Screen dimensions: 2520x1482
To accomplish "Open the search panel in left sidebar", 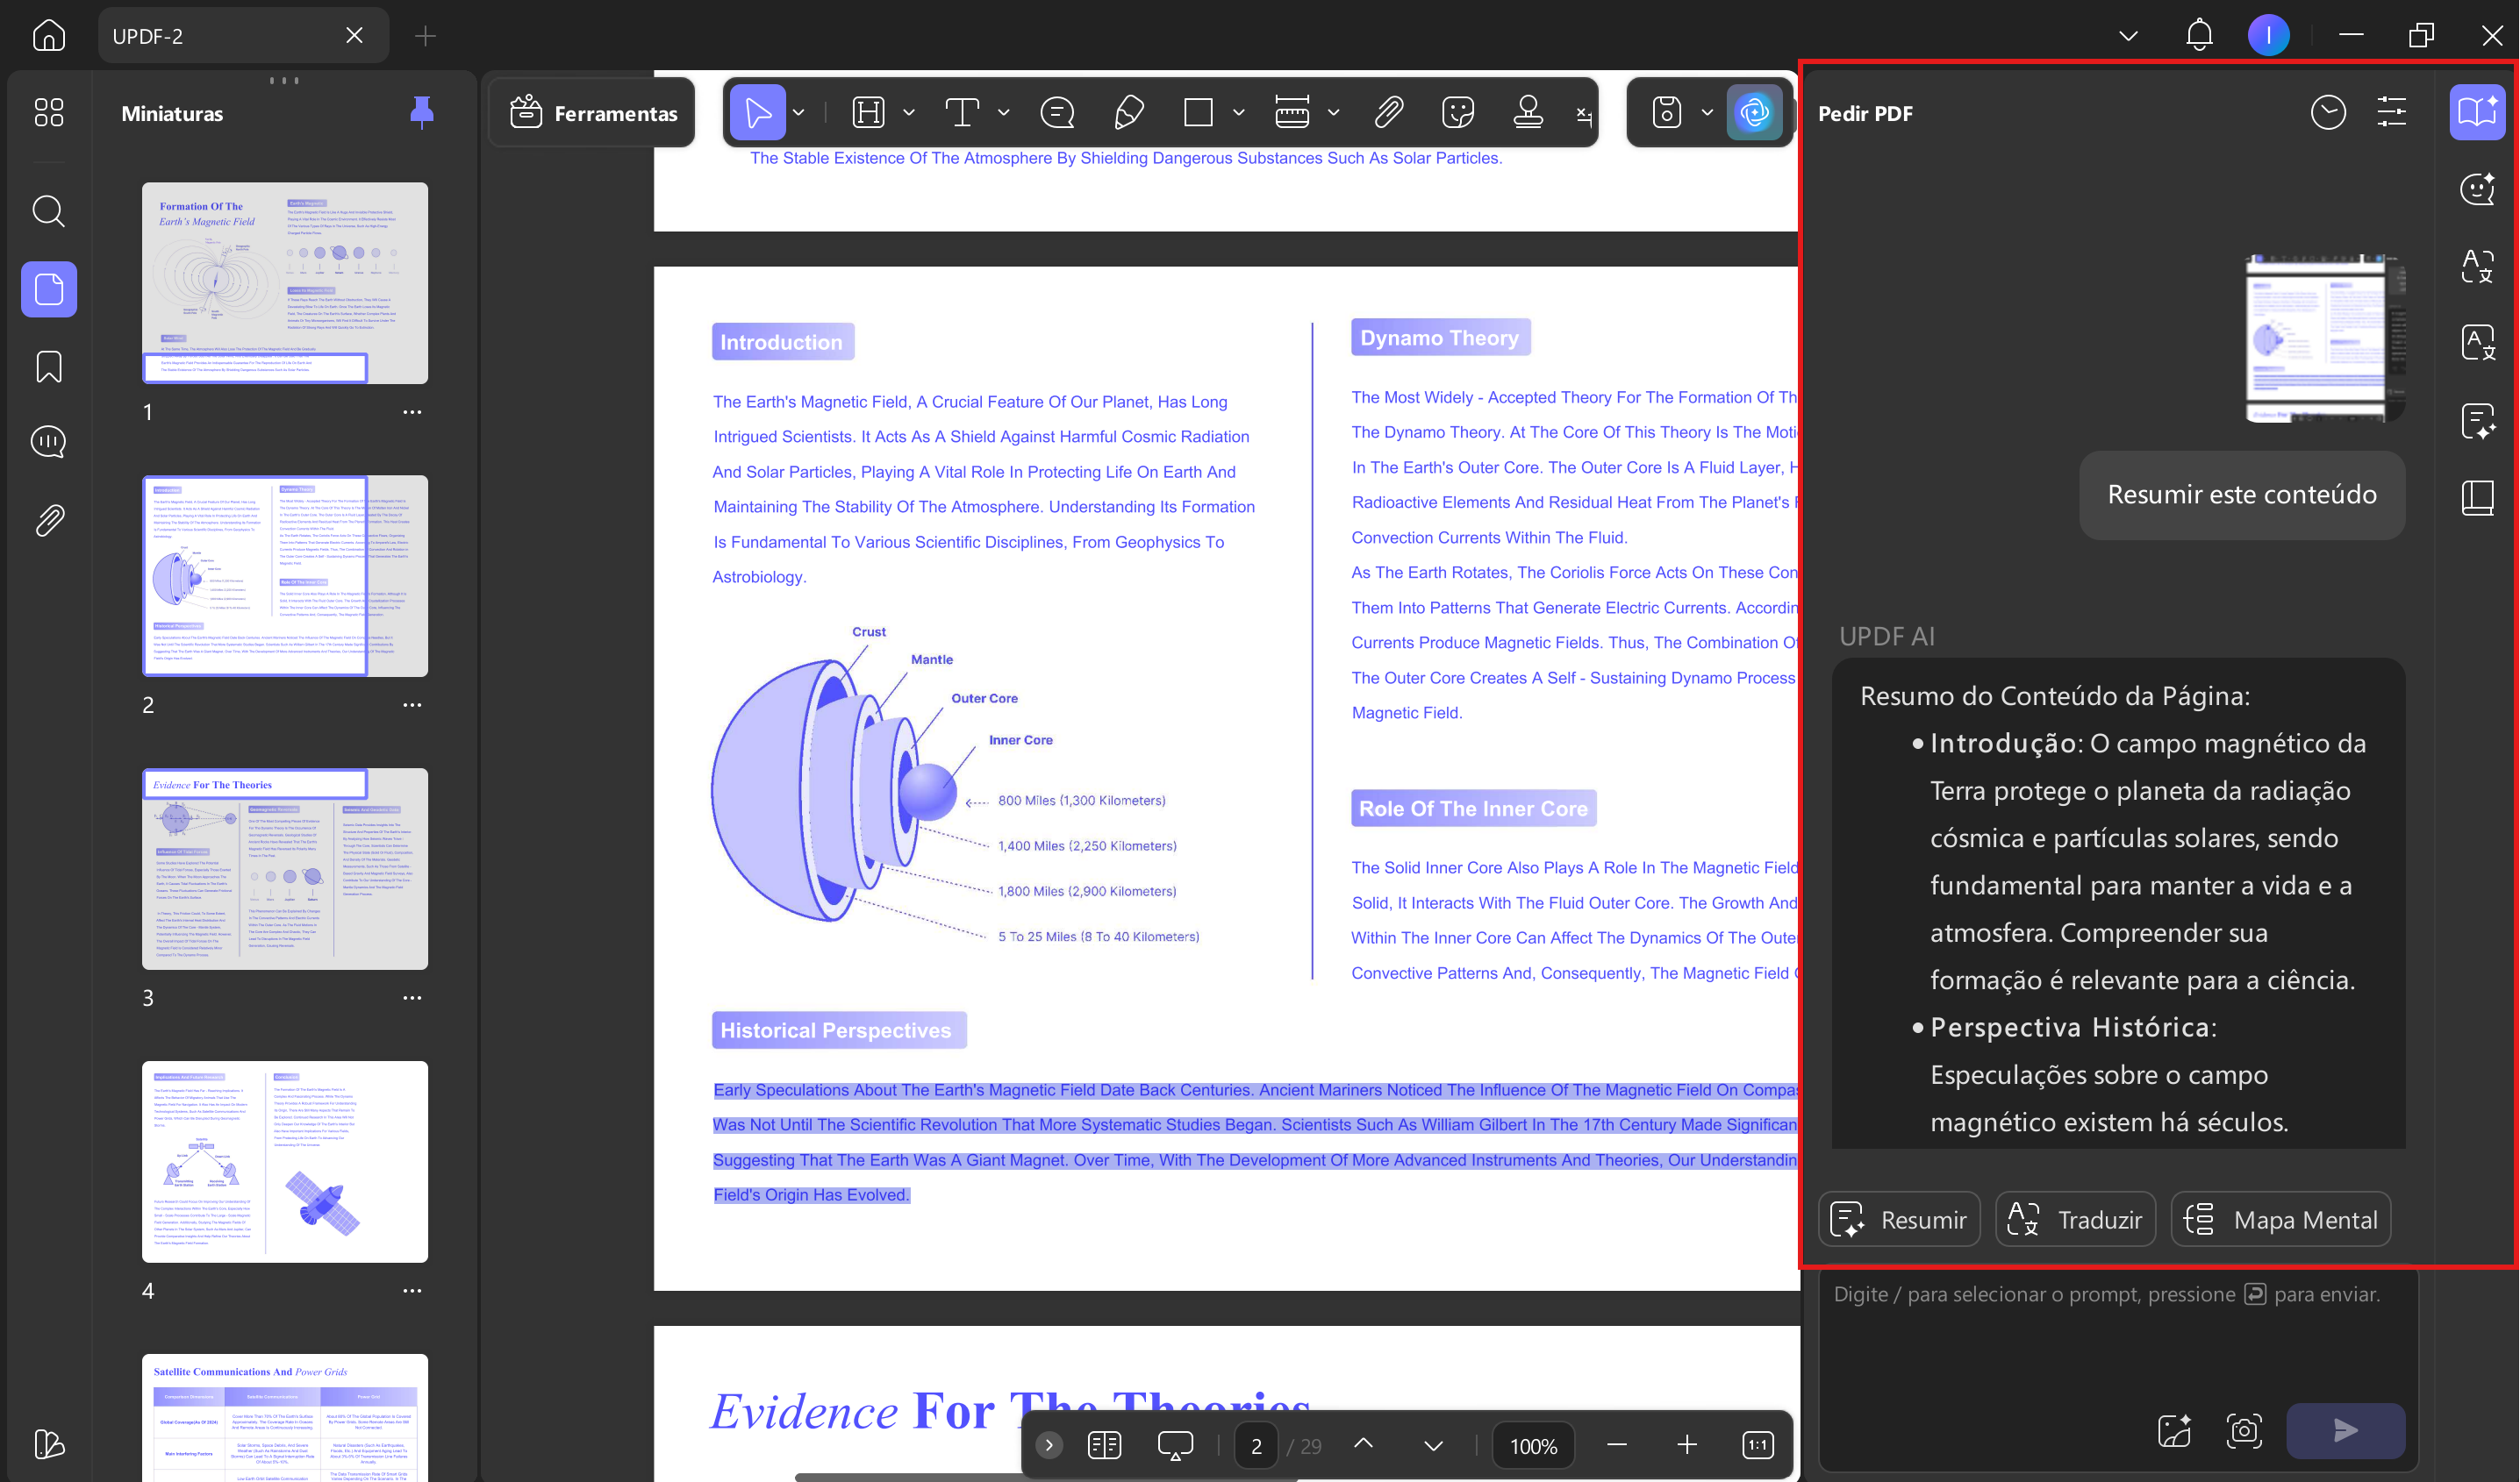I will pos(49,210).
